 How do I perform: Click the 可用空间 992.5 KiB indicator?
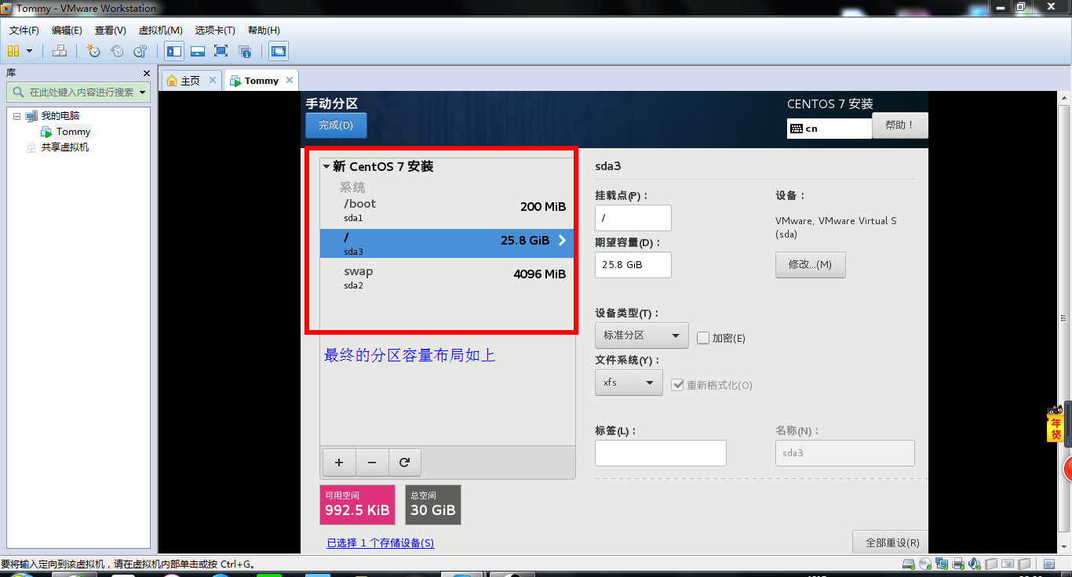tap(357, 505)
